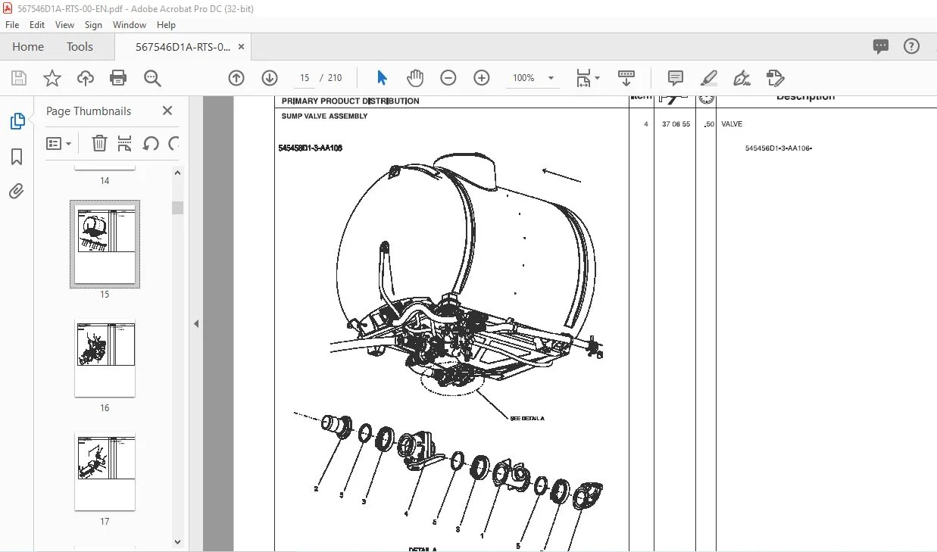Delete selected page with trash icon
Image resolution: width=937 pixels, height=552 pixels.
click(x=99, y=143)
